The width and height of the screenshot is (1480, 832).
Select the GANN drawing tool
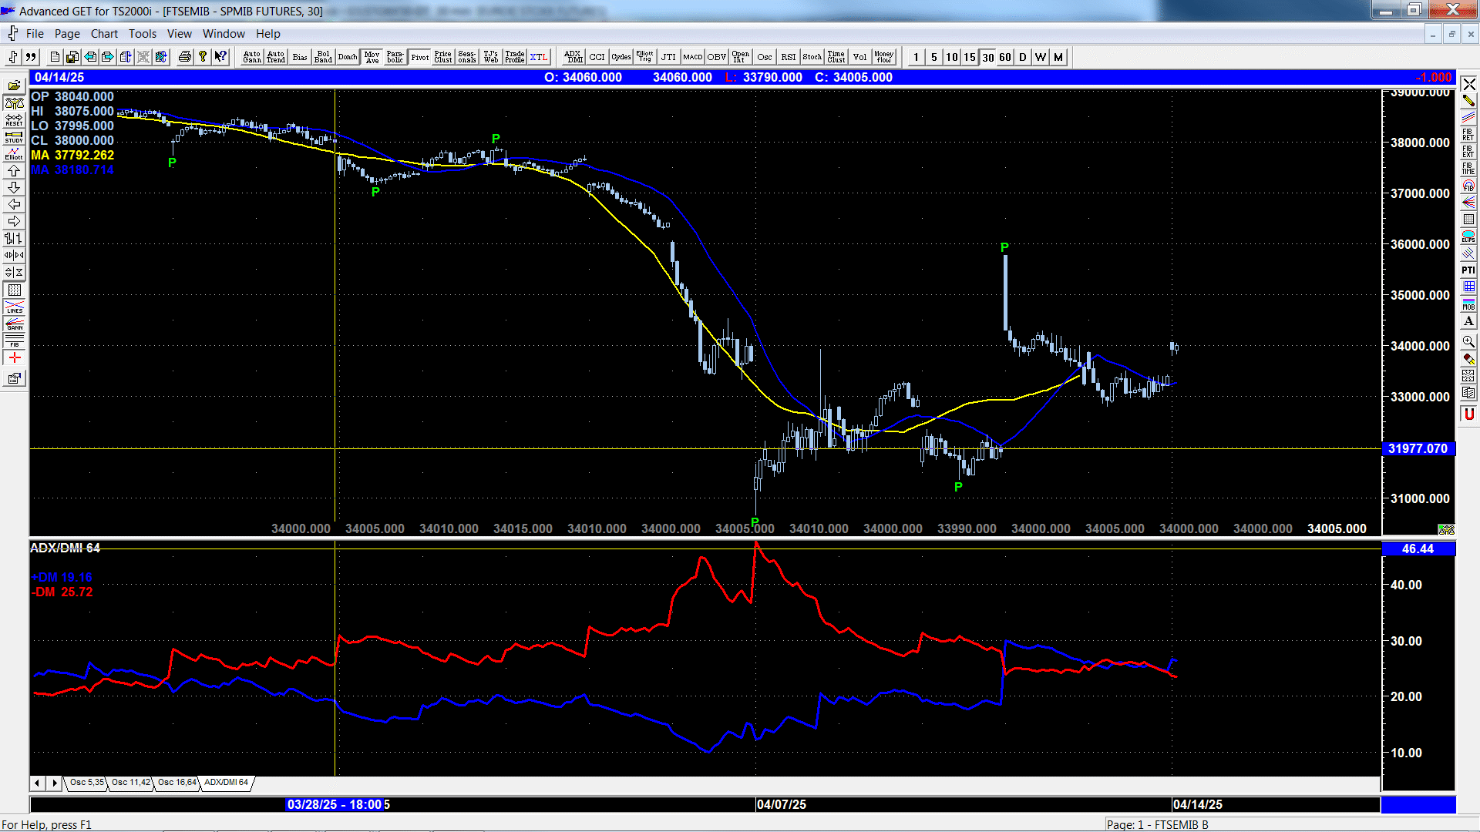click(x=14, y=324)
